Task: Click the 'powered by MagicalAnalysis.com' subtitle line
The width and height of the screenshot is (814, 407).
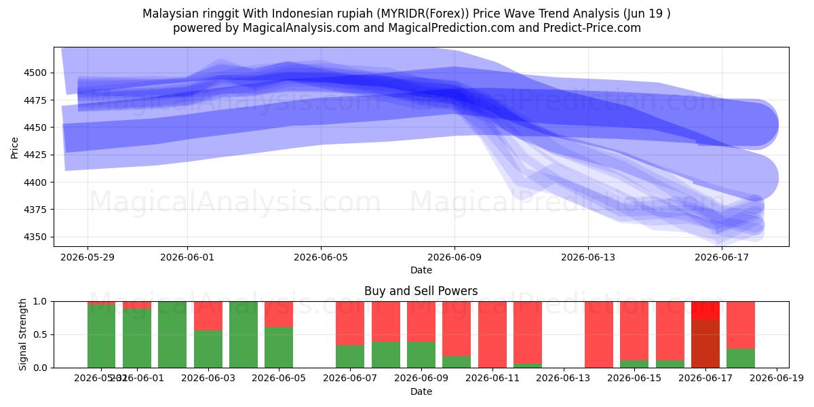Action: pos(406,28)
